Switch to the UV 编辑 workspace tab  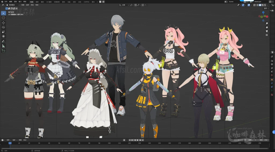tap(49, 2)
